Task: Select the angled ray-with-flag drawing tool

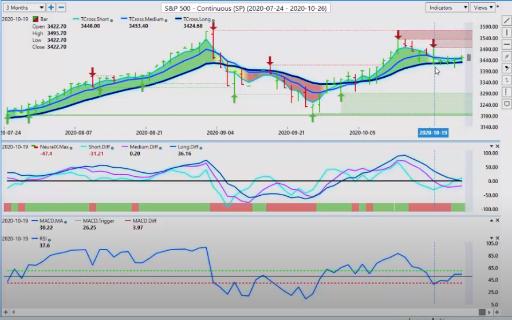Action: point(507,68)
